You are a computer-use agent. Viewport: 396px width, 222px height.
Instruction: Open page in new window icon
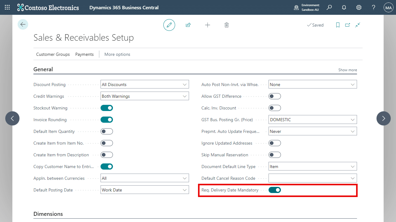click(347, 25)
